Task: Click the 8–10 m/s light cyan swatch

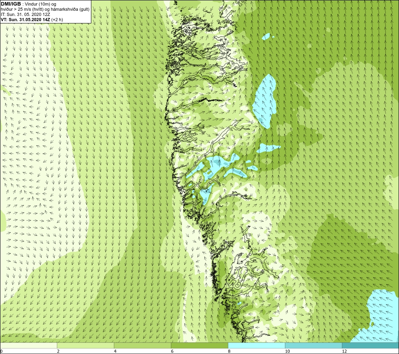Action: (x=257, y=345)
